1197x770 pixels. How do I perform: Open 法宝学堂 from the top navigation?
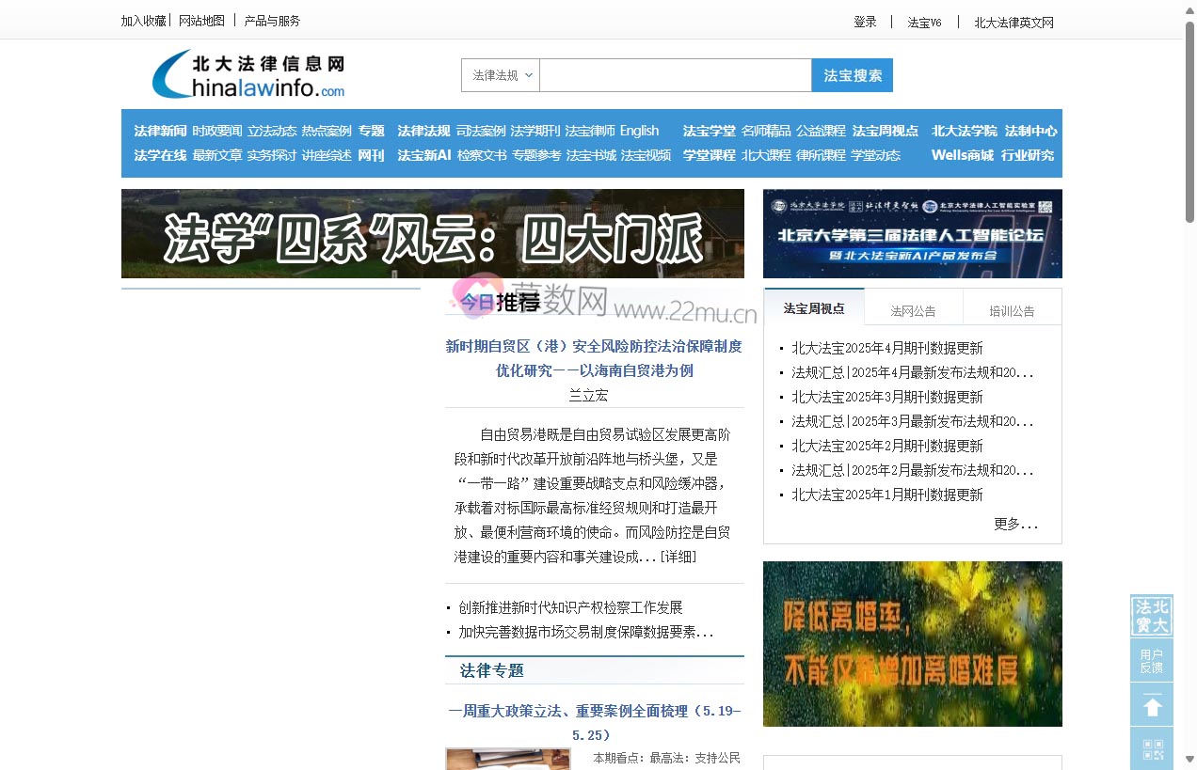point(709,131)
